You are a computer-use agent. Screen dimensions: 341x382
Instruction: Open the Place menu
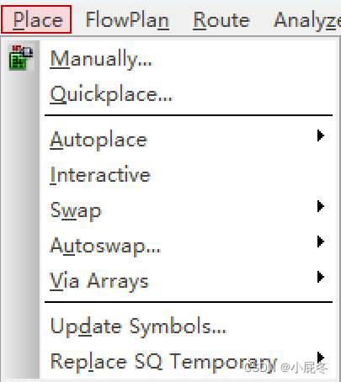pyautogui.click(x=36, y=19)
